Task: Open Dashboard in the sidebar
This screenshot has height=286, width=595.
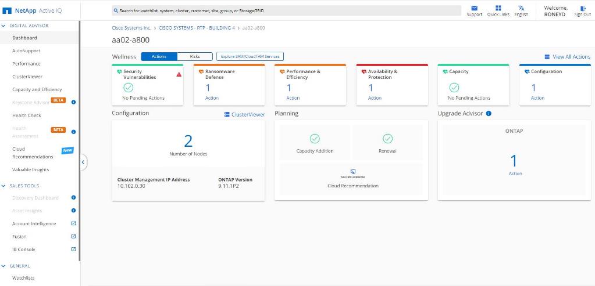Action: (24, 38)
